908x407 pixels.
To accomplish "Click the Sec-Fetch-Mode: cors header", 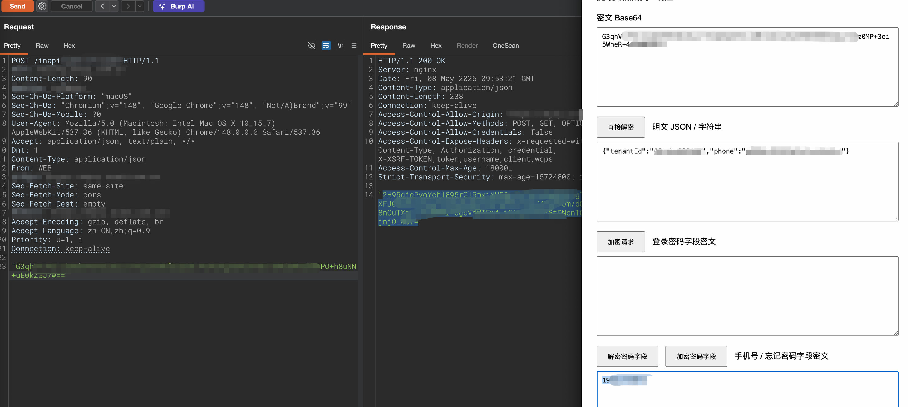I will coord(56,195).
